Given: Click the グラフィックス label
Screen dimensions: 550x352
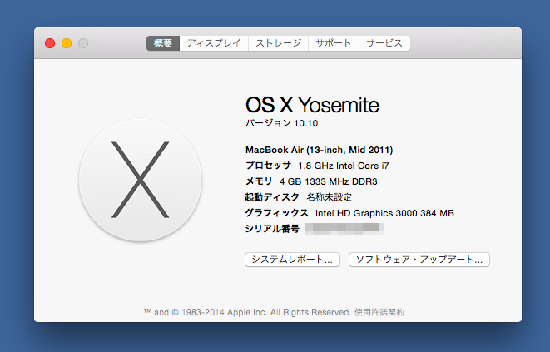Looking at the screenshot, I should click(x=276, y=213).
